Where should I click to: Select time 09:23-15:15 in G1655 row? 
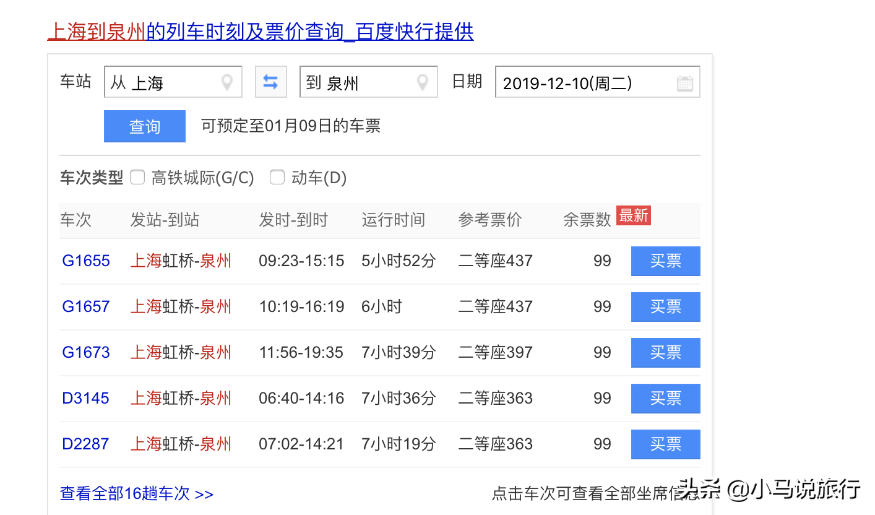click(x=301, y=261)
